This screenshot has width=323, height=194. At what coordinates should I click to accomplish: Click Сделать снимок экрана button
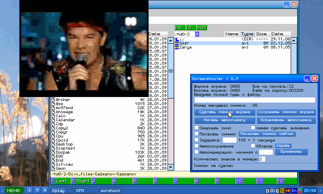pyautogui.click(x=224, y=112)
